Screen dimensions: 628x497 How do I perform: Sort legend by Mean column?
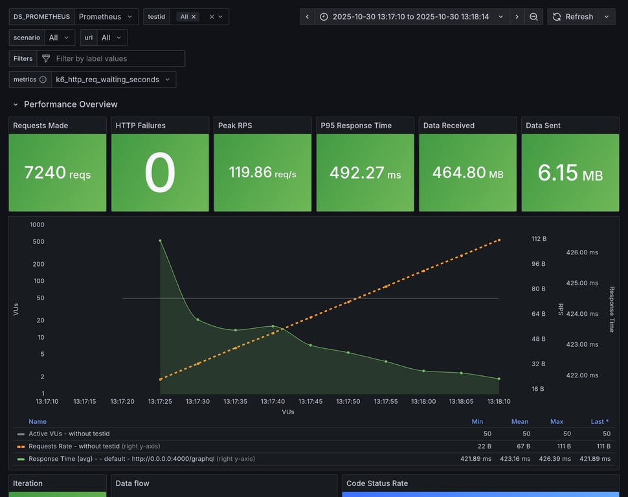coord(519,421)
